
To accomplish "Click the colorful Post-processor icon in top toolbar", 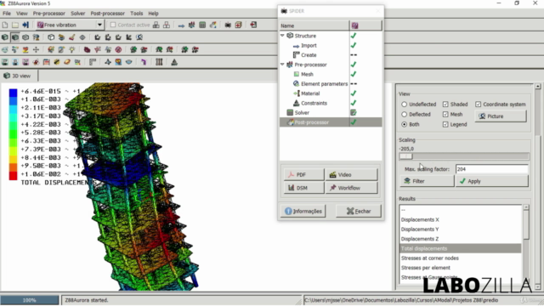I will click(213, 25).
